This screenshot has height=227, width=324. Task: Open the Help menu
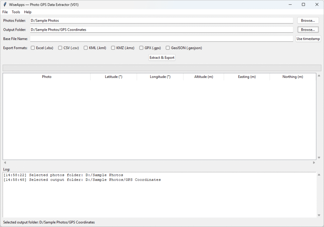(x=28, y=12)
